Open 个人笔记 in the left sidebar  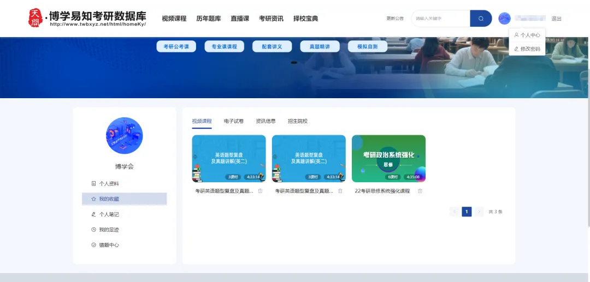pos(109,214)
